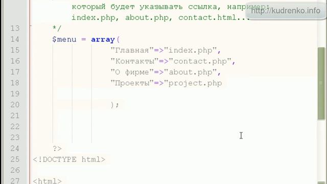327x184 pixels.
Task: Click comment text "about.php,"
Action: [x=149, y=17]
